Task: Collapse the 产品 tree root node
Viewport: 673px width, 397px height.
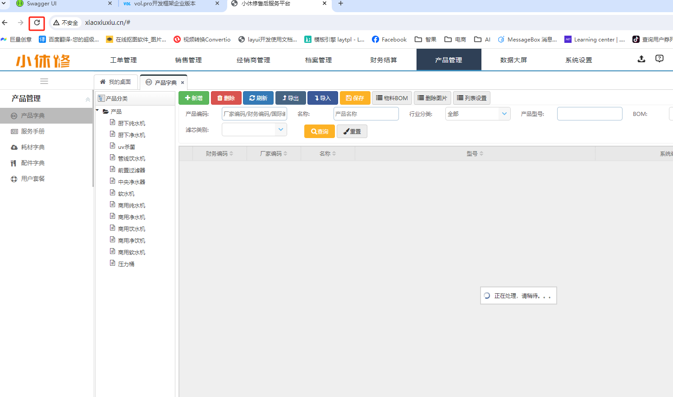Action: pyautogui.click(x=97, y=111)
